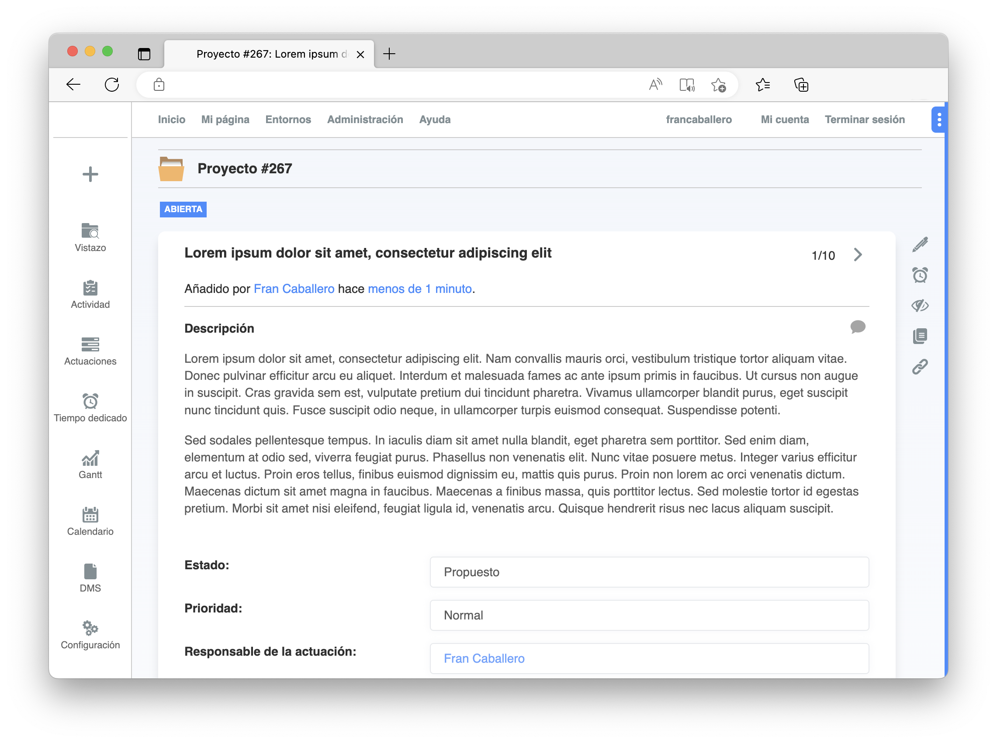Open the Prioridad field showing Normal
This screenshot has width=997, height=743.
point(649,615)
